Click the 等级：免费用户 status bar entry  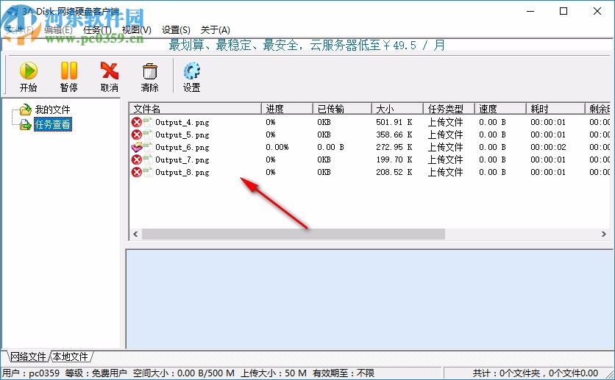[96, 373]
